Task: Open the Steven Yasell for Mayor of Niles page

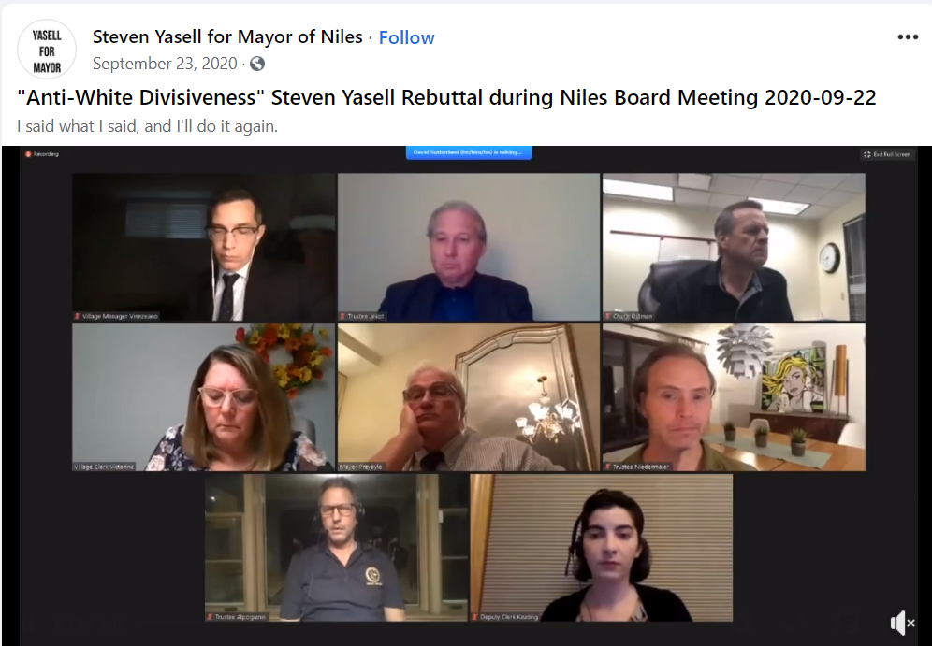Action: click(x=227, y=36)
